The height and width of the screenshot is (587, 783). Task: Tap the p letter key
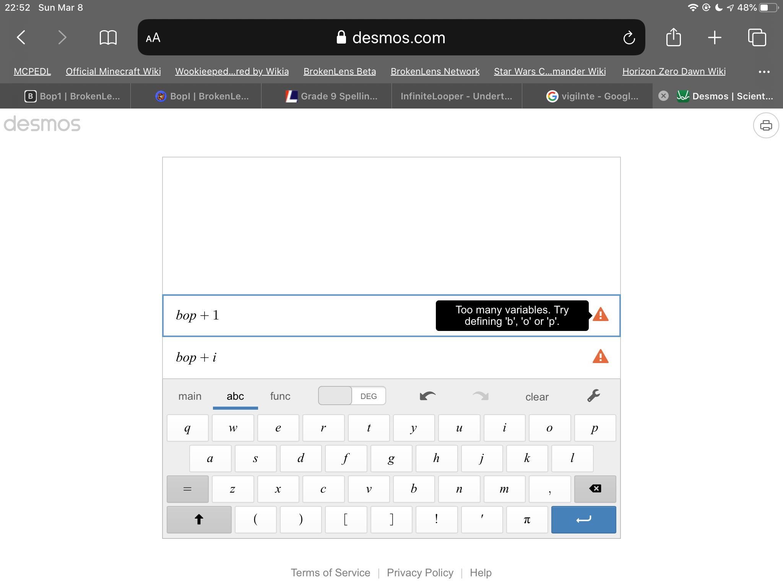595,428
